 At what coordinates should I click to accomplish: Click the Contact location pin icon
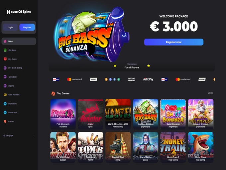click(x=5, y=121)
